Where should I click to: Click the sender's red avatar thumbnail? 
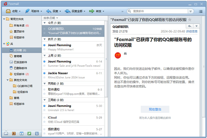click(118, 55)
